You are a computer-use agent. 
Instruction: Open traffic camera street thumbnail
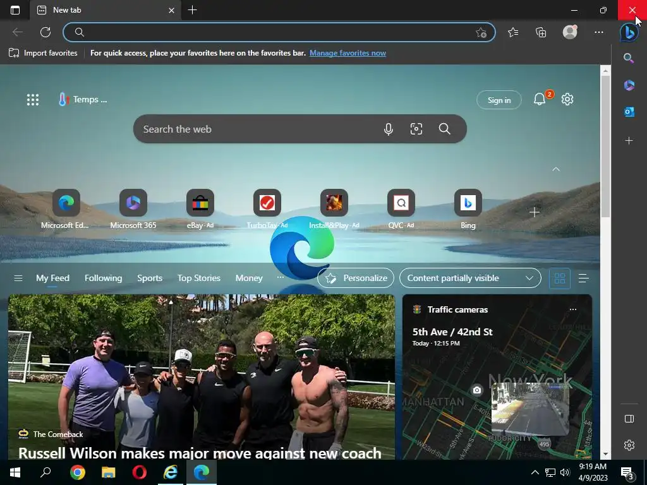click(x=530, y=409)
